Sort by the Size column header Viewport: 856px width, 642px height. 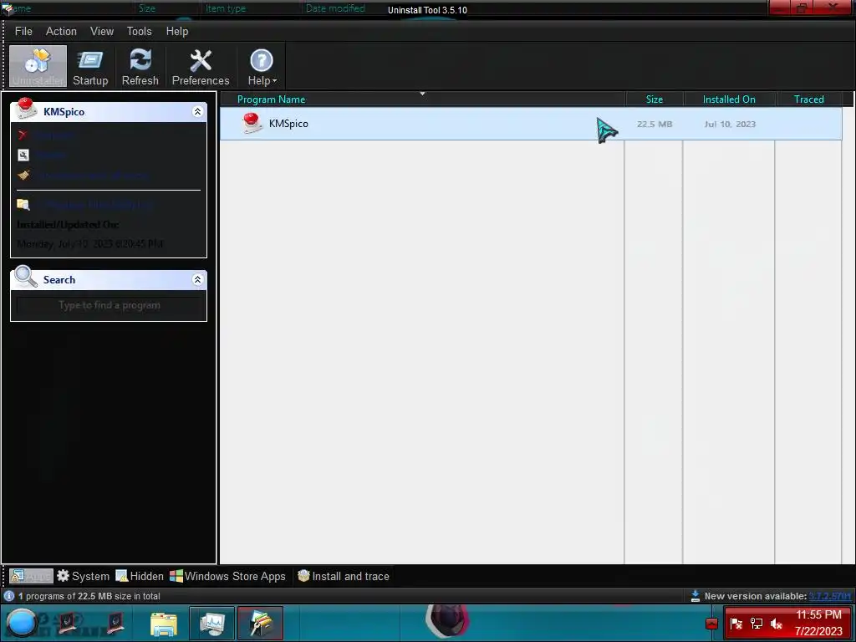(x=654, y=99)
